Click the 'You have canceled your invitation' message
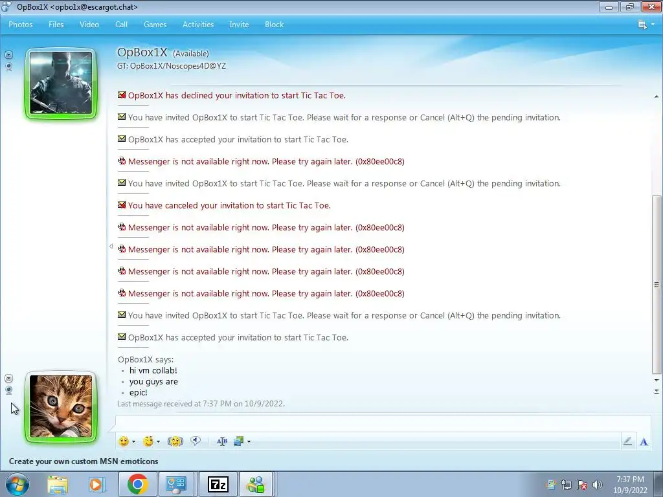This screenshot has width=663, height=497. (230, 205)
